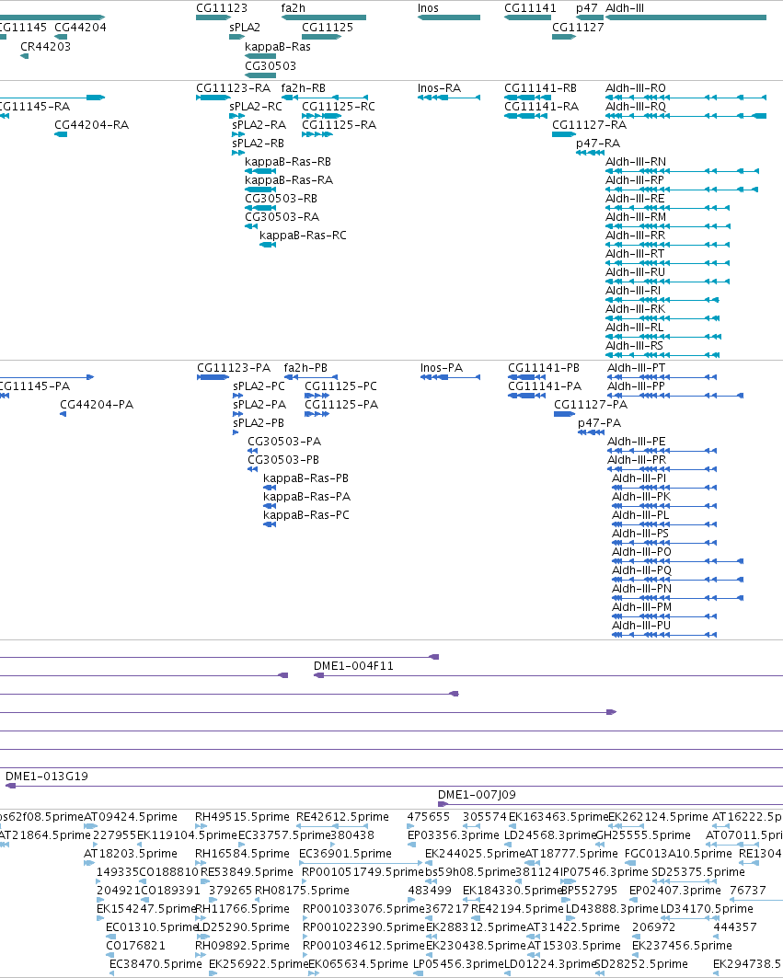Open EST EK256922.5prime
This screenshot has height=978, width=783.
tap(259, 964)
